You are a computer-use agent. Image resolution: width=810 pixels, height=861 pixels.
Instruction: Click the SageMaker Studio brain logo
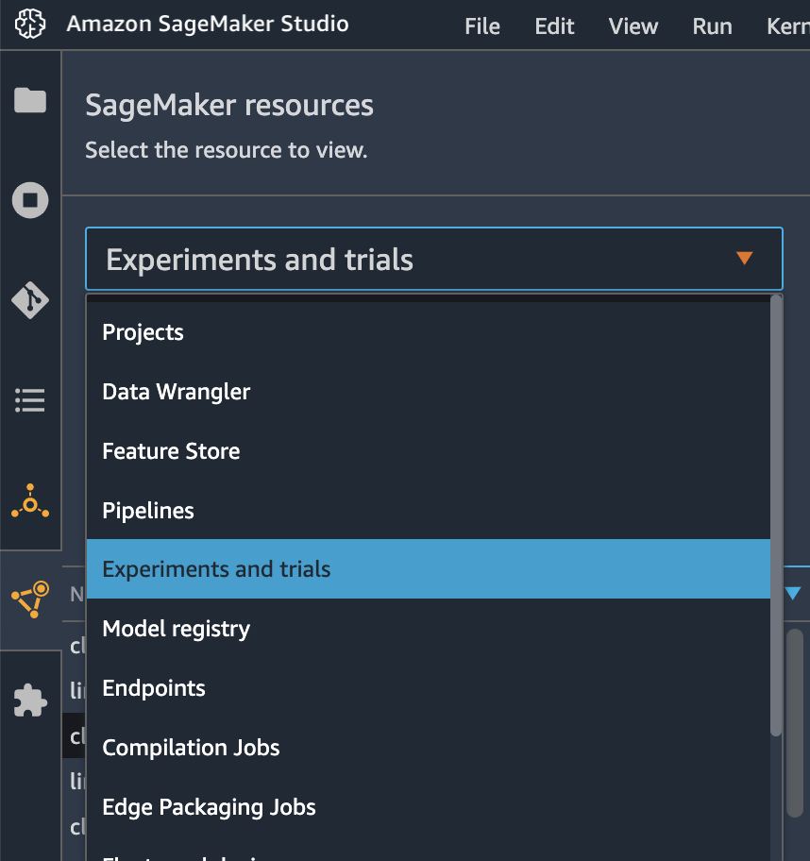30,25
